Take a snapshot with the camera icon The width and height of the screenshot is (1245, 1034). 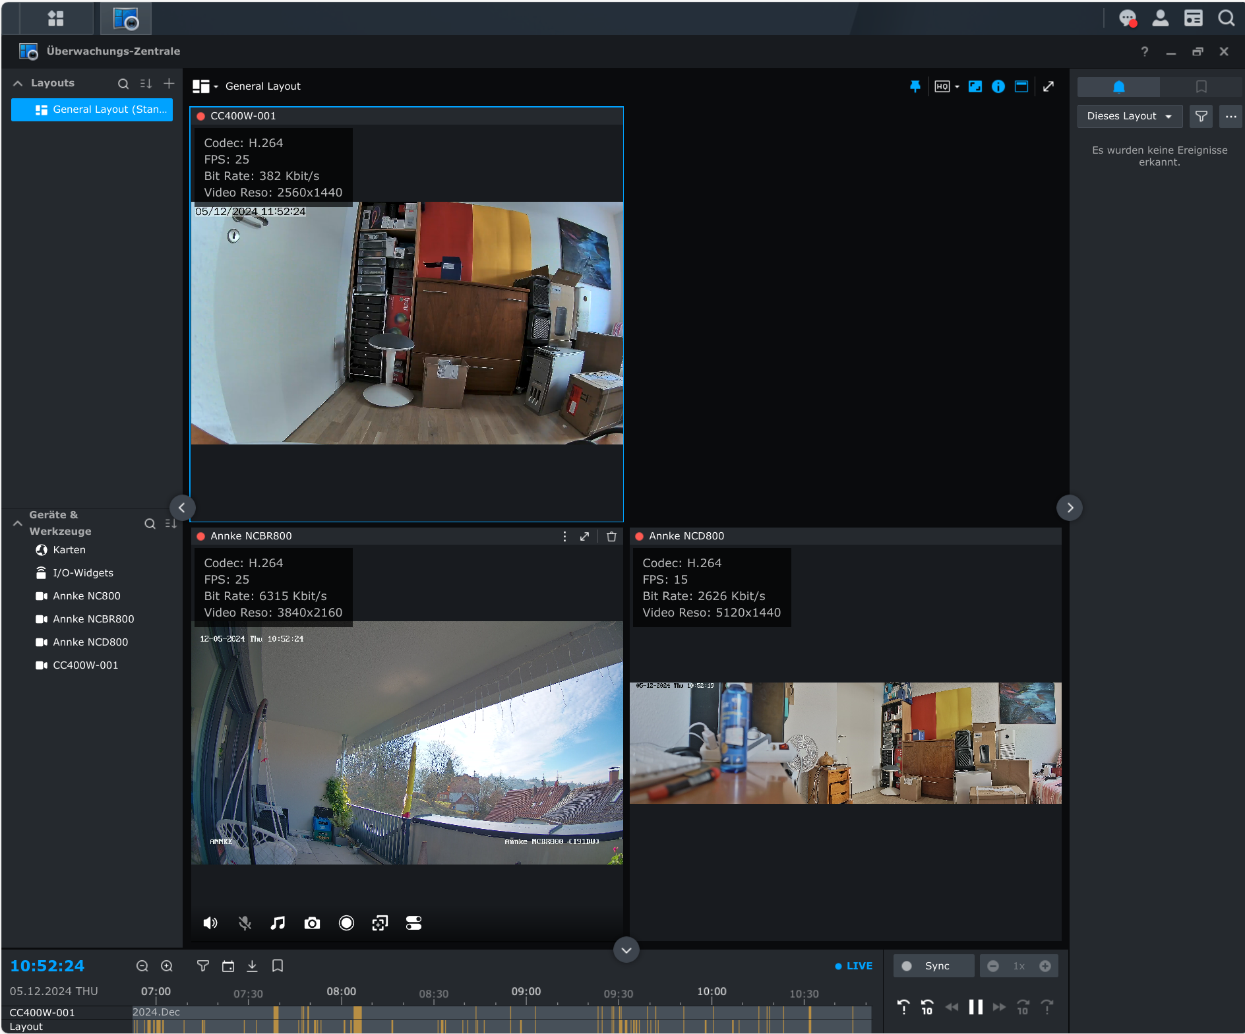click(x=312, y=923)
